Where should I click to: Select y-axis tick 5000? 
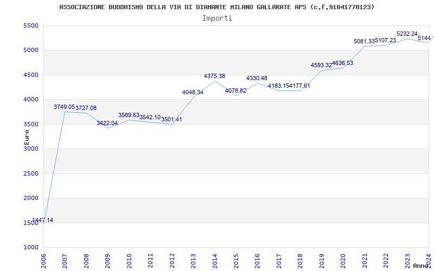[31, 50]
